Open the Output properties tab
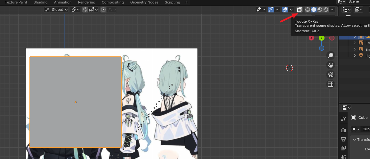370x159 pixels. pos(343,139)
